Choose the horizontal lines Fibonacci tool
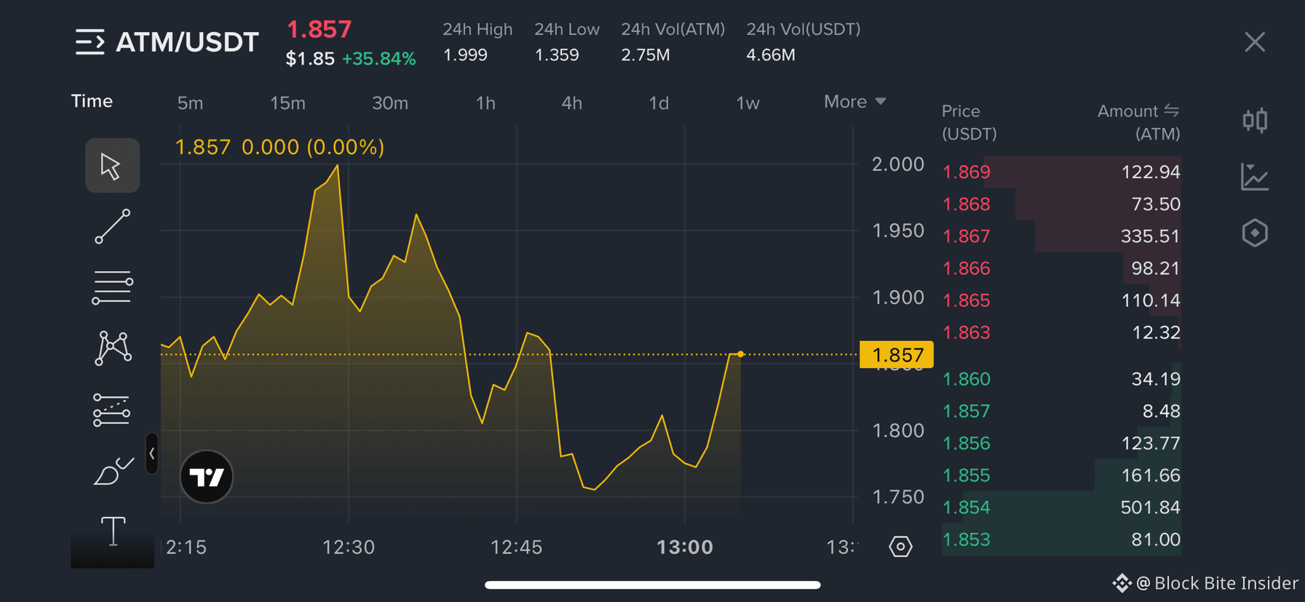 (112, 287)
